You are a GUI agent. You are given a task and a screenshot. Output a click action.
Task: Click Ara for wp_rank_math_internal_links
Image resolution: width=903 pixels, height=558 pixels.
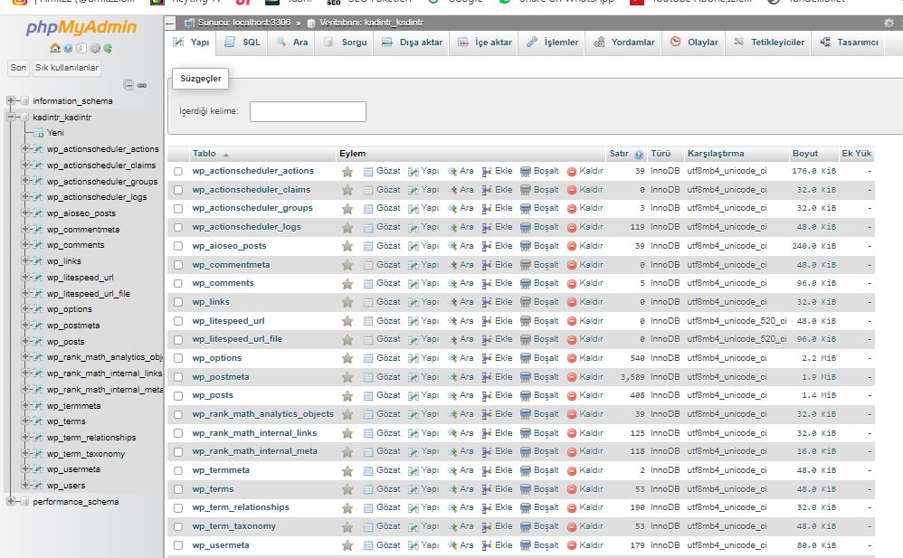tap(461, 433)
